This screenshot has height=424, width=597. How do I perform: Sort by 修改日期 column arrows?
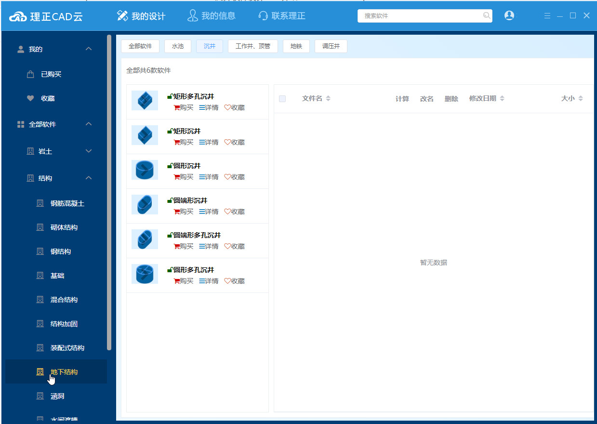[502, 98]
